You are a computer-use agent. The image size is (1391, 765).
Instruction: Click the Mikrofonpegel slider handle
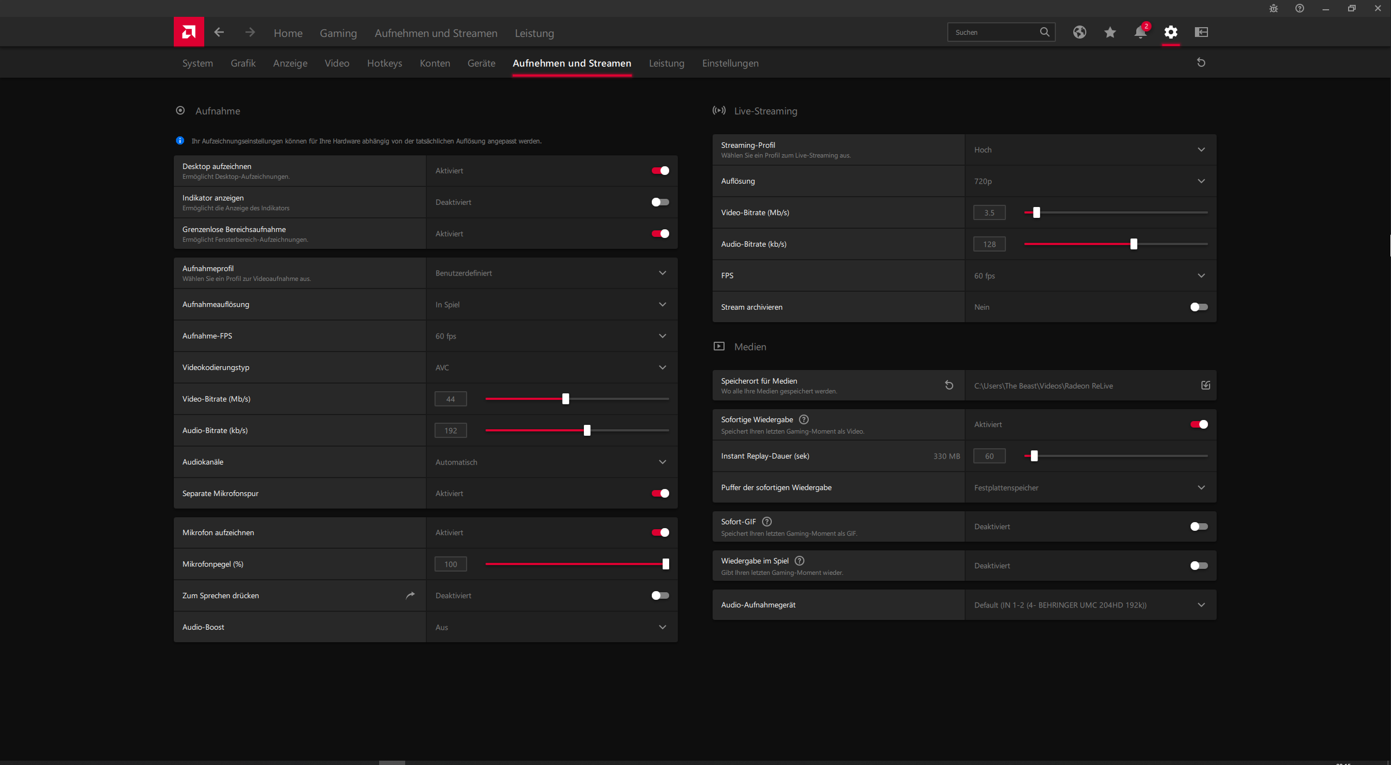[665, 564]
